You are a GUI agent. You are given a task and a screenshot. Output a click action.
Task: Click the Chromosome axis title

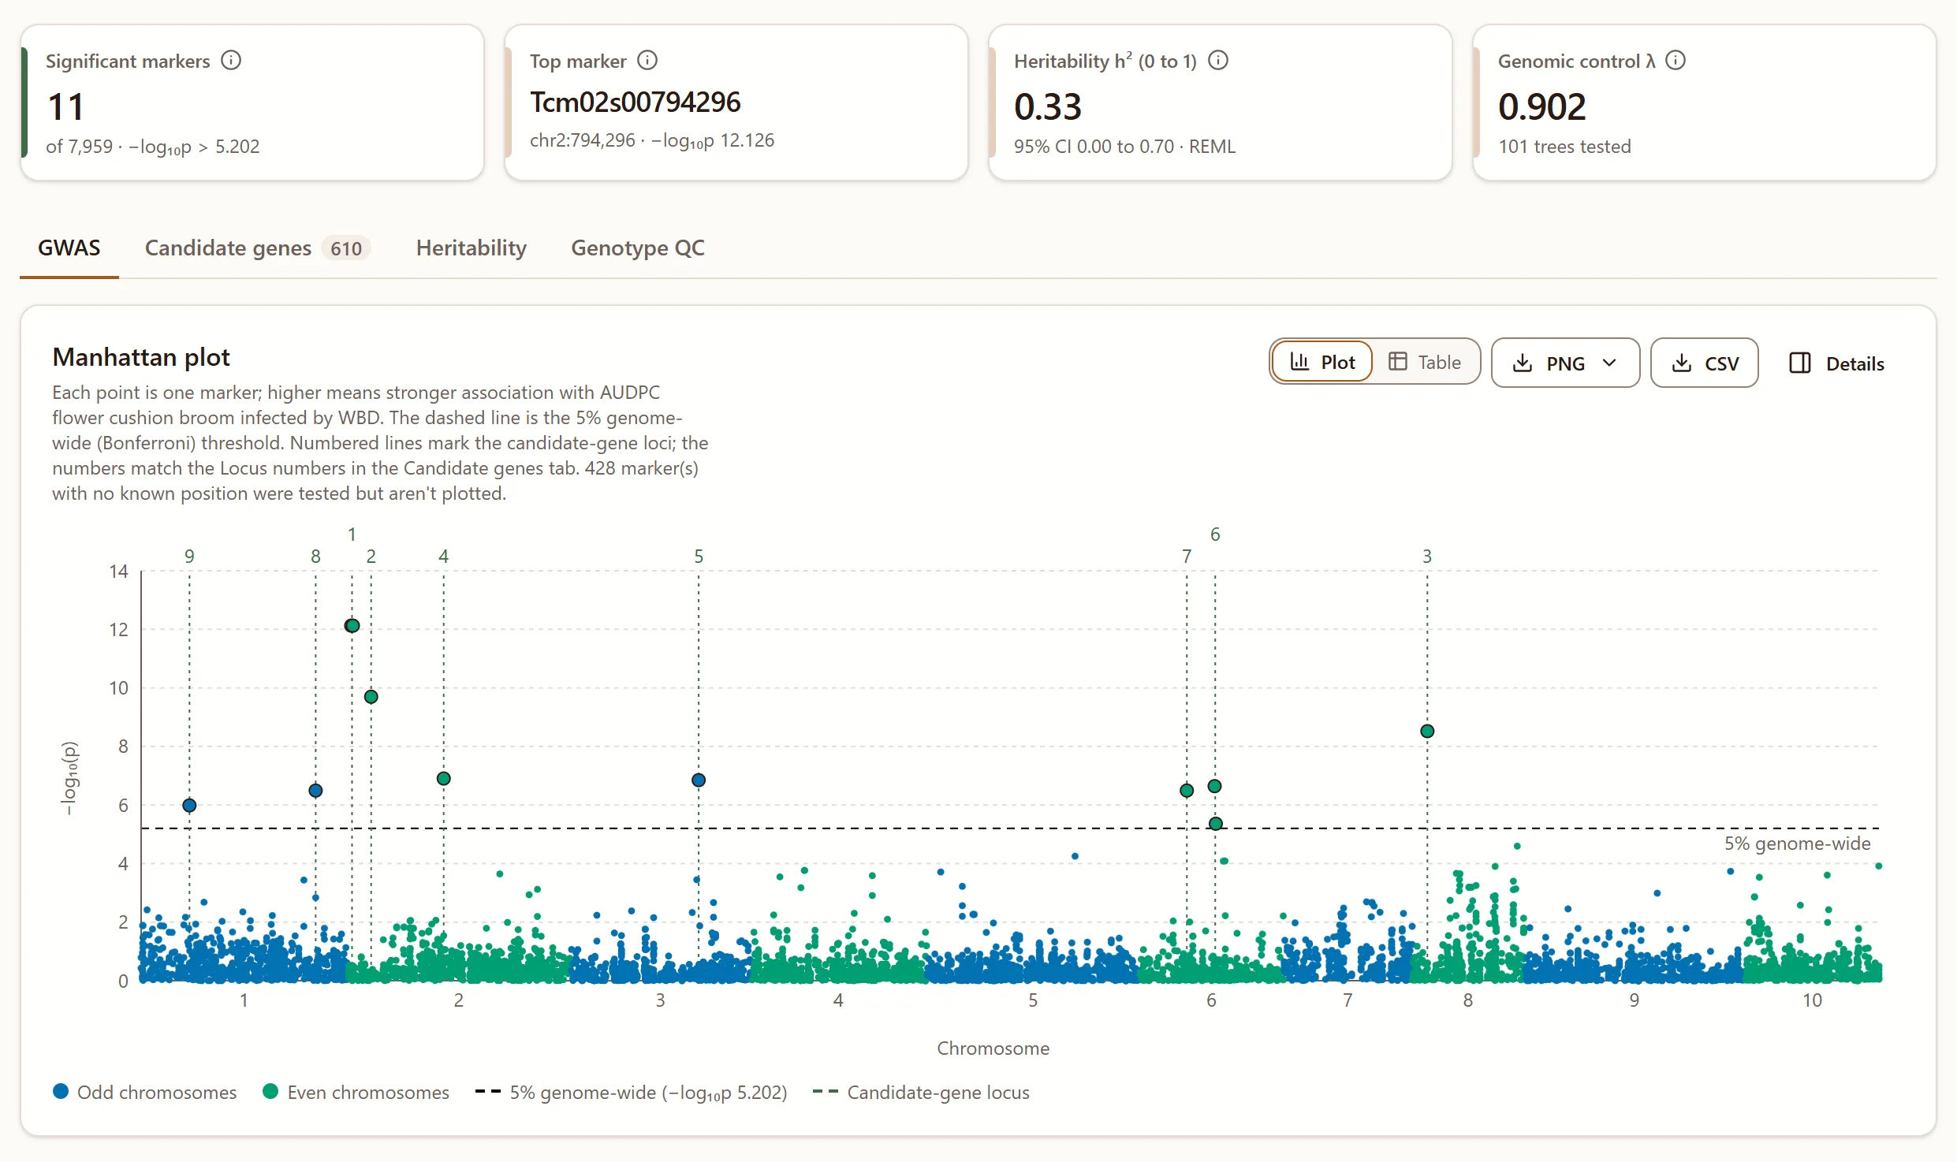(x=993, y=1048)
